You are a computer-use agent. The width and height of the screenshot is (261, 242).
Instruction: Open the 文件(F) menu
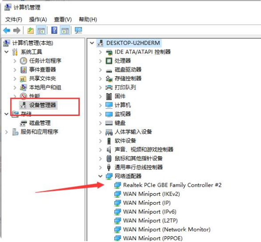(14, 19)
